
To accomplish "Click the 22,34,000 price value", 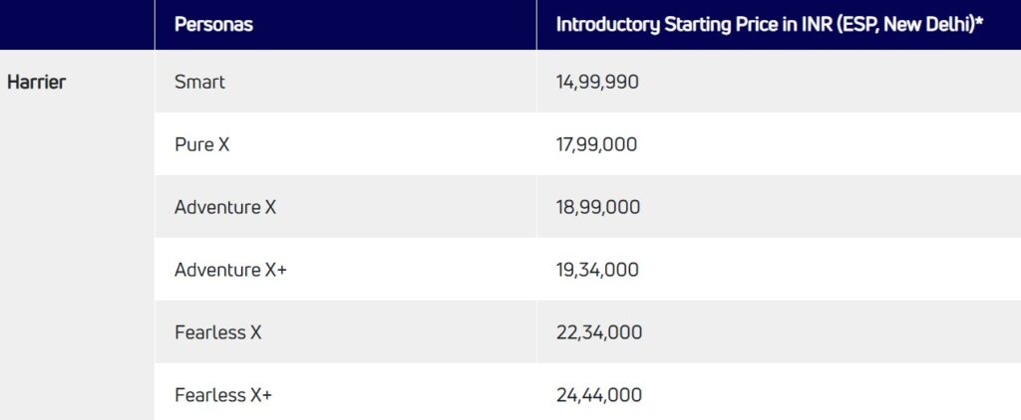I will click(x=599, y=333).
